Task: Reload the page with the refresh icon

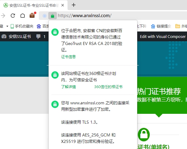Action: pyautogui.click(x=13, y=16)
